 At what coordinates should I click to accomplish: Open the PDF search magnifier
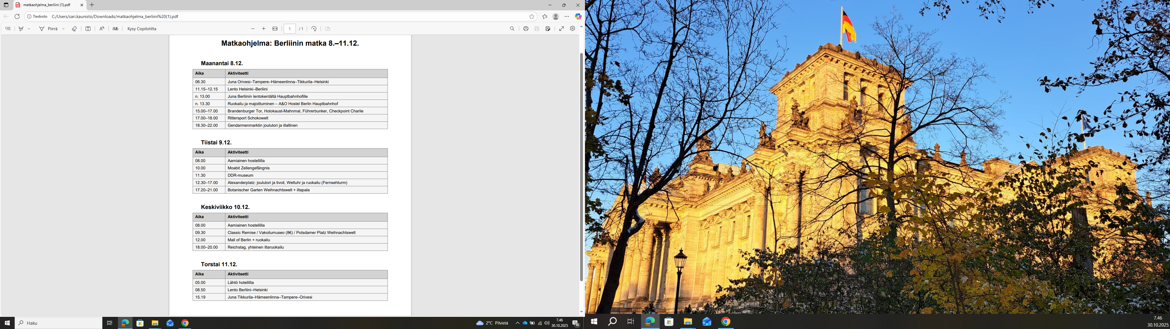pyautogui.click(x=512, y=29)
